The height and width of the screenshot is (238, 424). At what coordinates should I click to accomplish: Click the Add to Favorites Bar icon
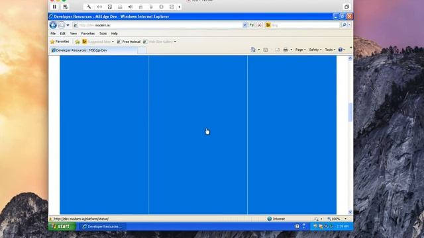pyautogui.click(x=78, y=42)
